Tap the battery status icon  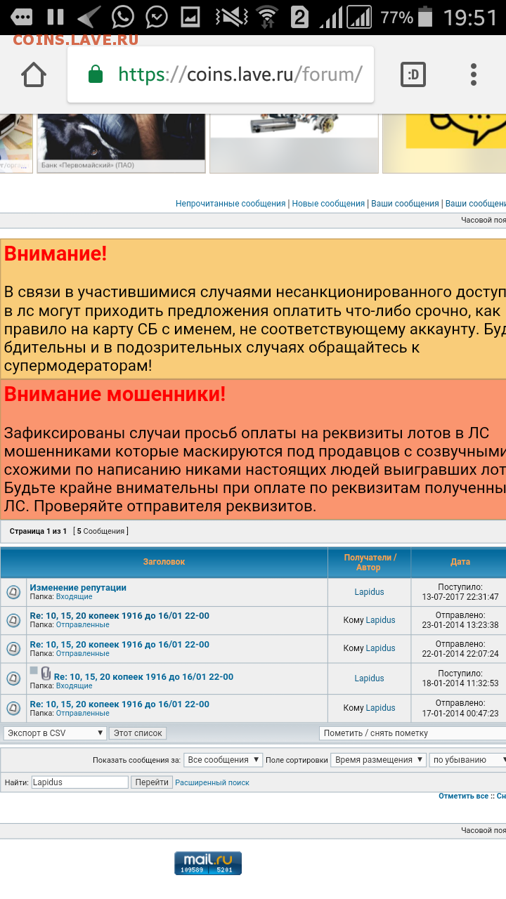point(426,17)
